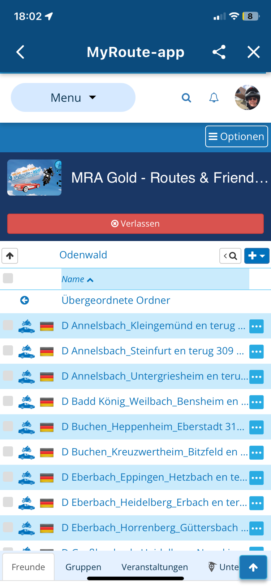Screen dimensions: 271x586
Task: Open the folder search toggle icon
Action: point(230,256)
